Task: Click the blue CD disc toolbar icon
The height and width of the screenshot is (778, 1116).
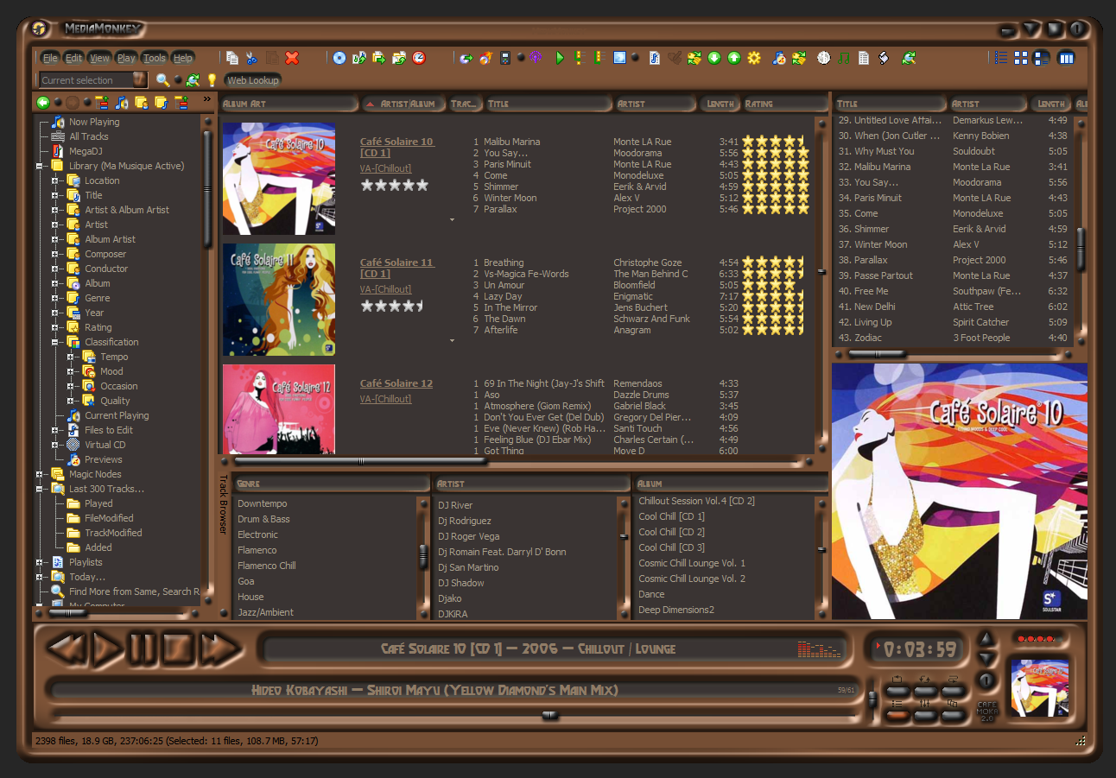Action: (339, 58)
